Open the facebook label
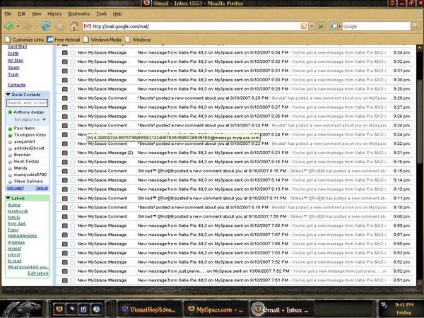The width and height of the screenshot is (424, 318). point(18,211)
